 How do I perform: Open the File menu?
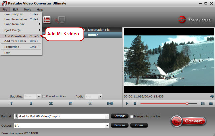5,10
